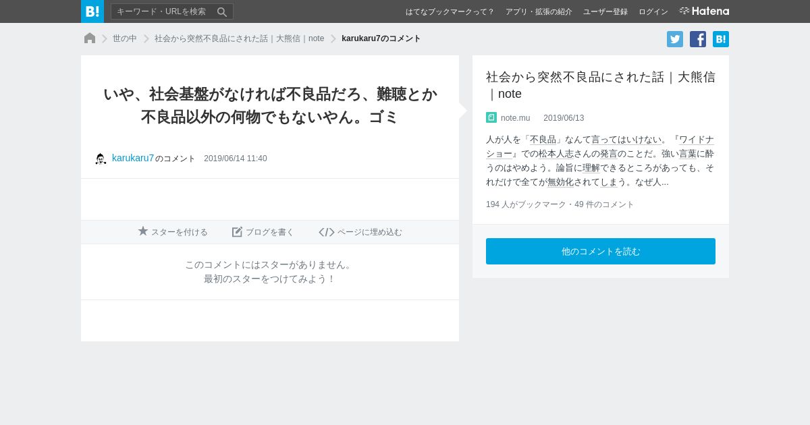Click 理解 keyword link
This screenshot has height=425, width=810.
coord(591,168)
